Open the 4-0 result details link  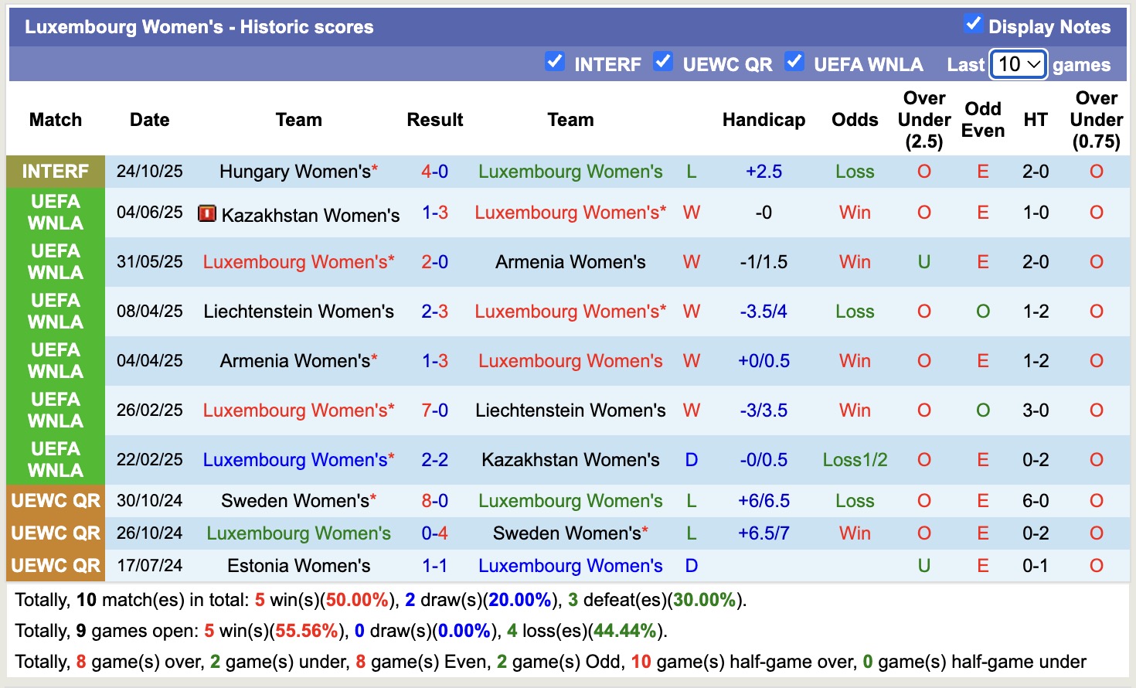tap(435, 171)
